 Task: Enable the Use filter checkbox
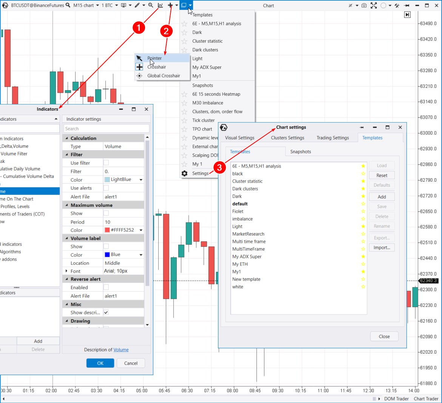pos(106,163)
